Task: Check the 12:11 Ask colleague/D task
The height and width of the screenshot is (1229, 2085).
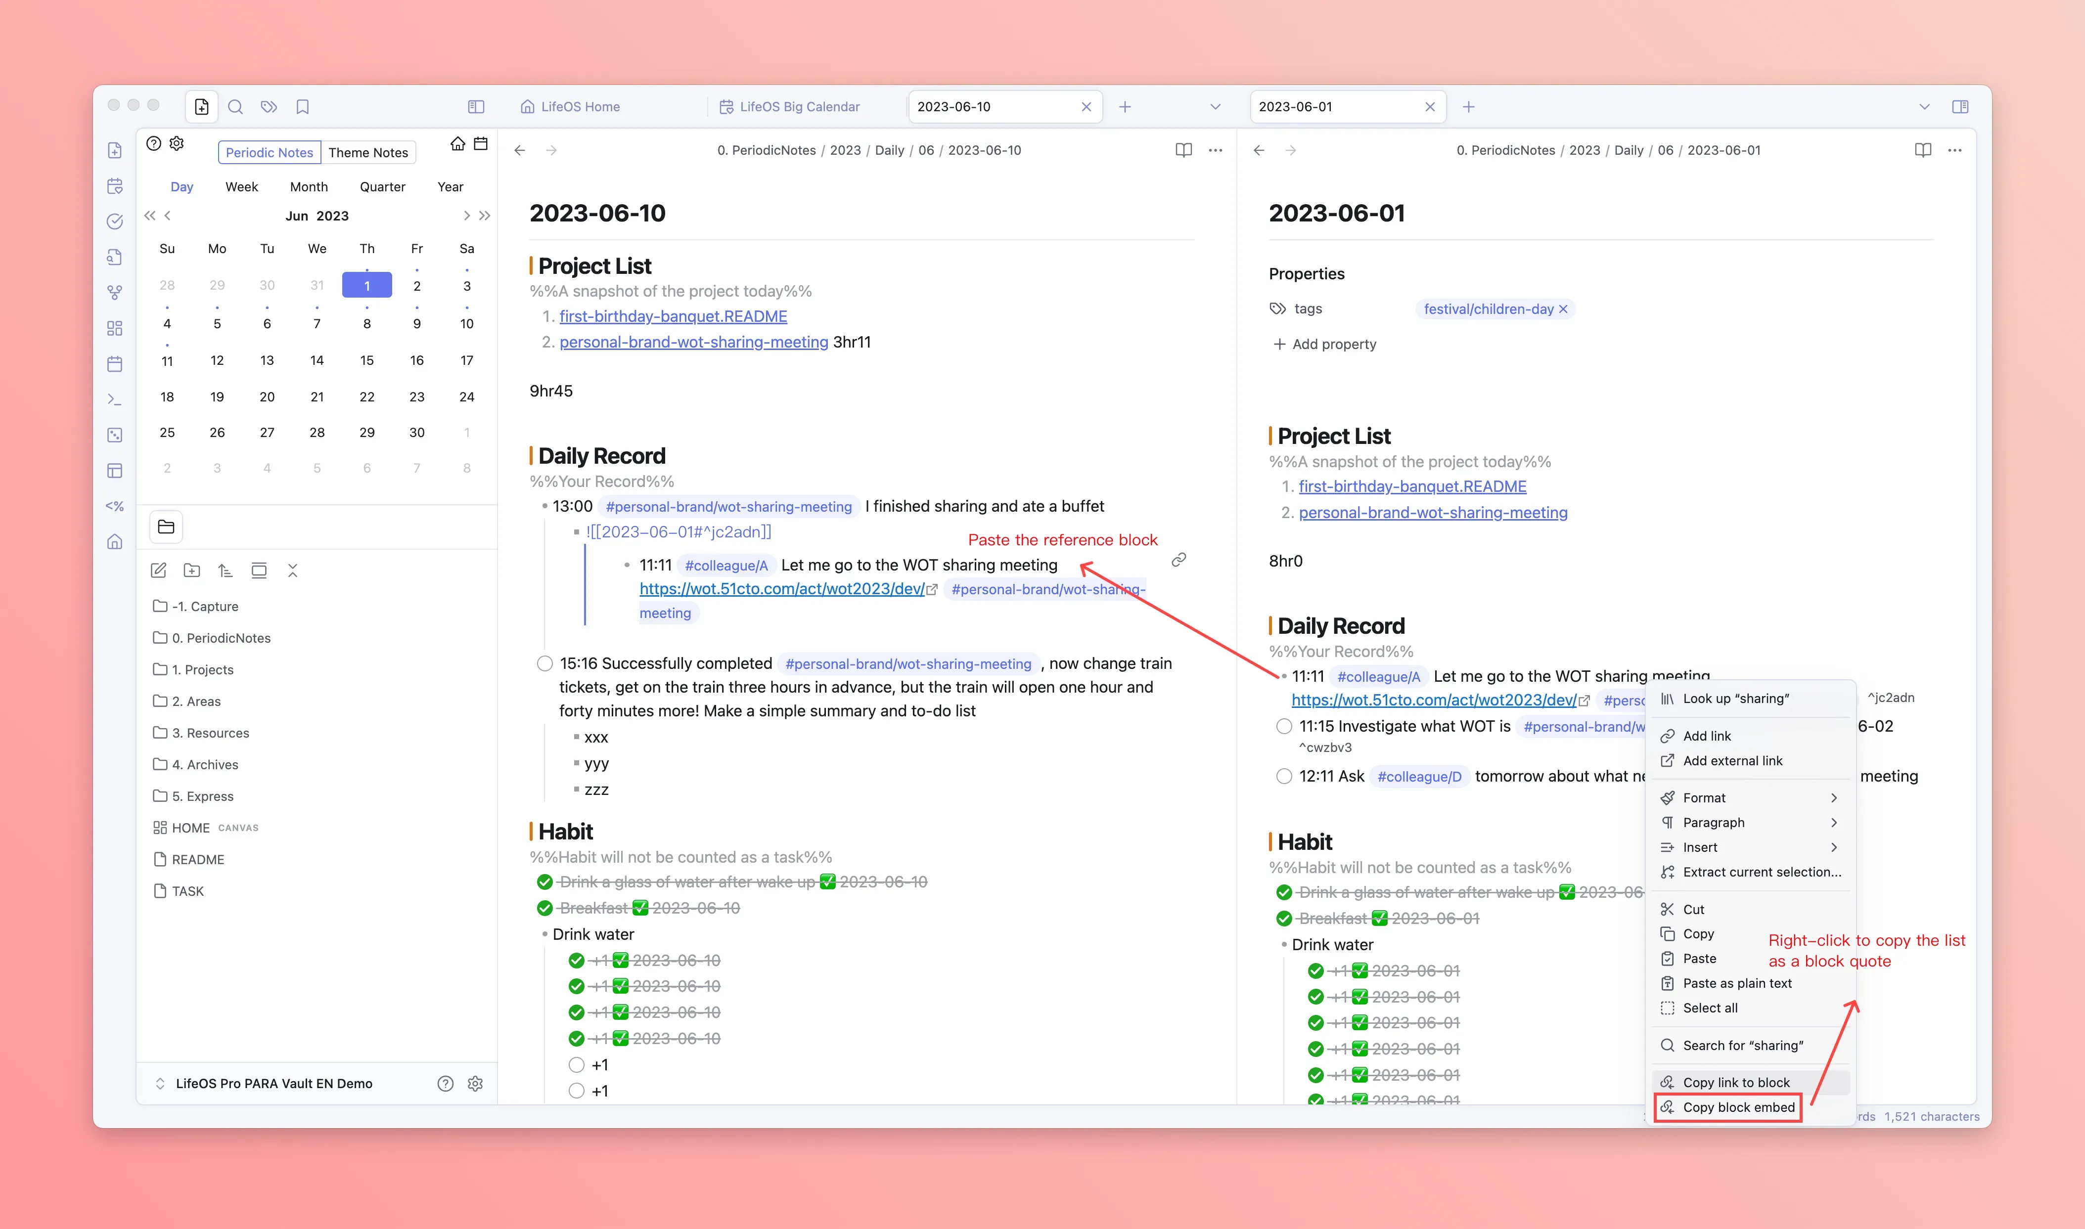Action: coord(1284,776)
